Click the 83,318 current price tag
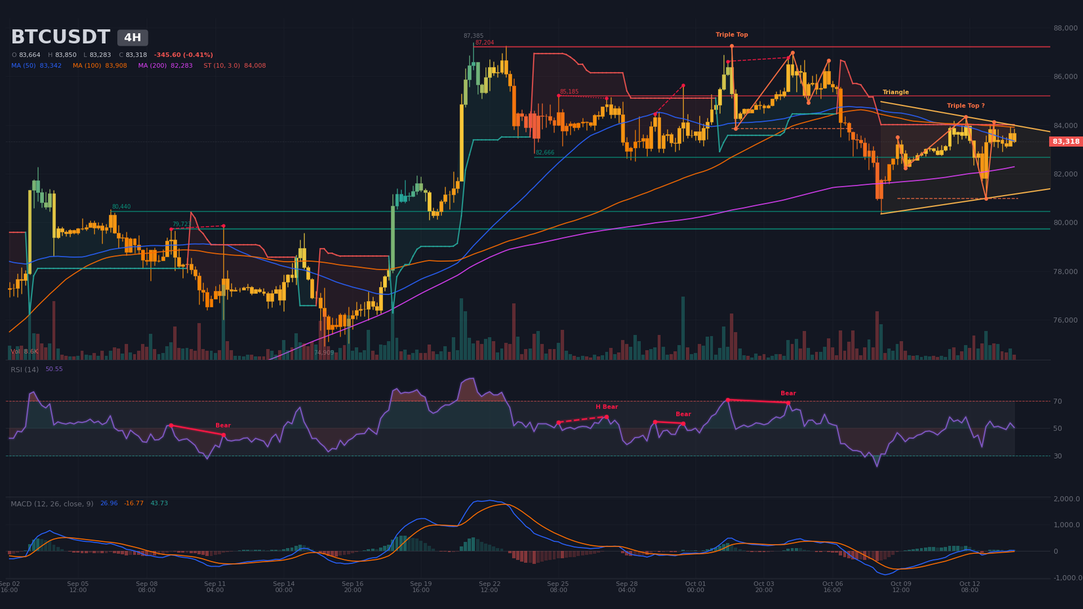1083x609 pixels. click(1065, 141)
